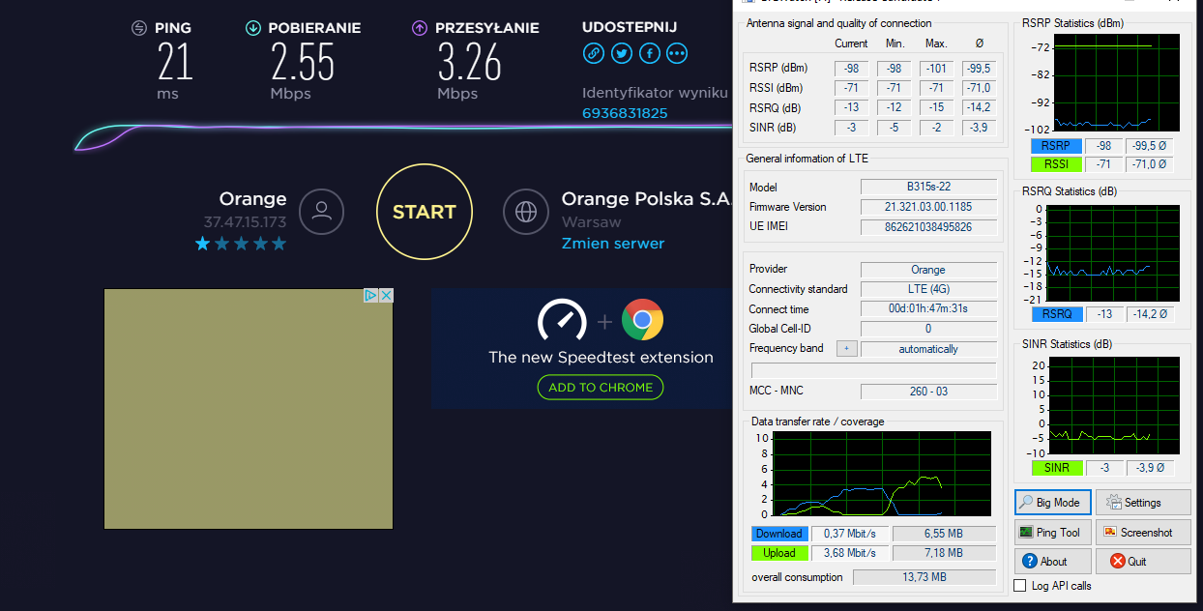Click the green RSSI legend label
This screenshot has width=1203, height=611.
(x=1055, y=164)
